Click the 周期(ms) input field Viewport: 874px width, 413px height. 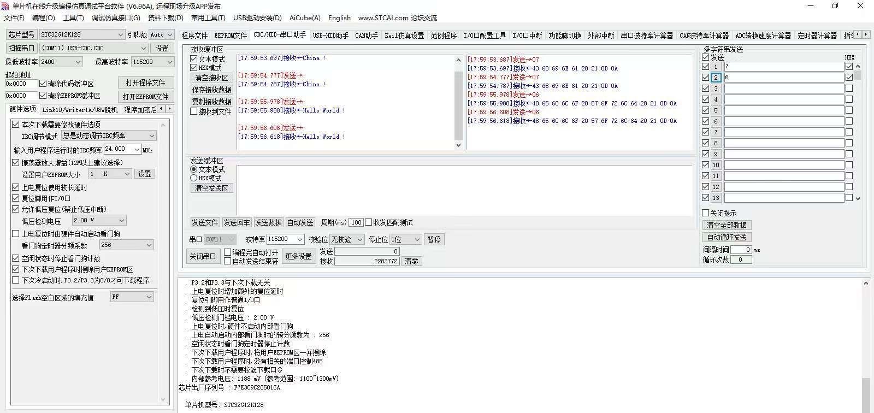coord(356,222)
